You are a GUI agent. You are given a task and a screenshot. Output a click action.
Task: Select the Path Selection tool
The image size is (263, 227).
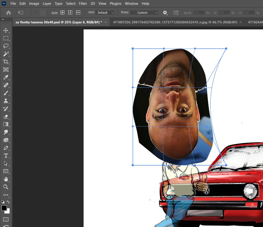(6, 163)
